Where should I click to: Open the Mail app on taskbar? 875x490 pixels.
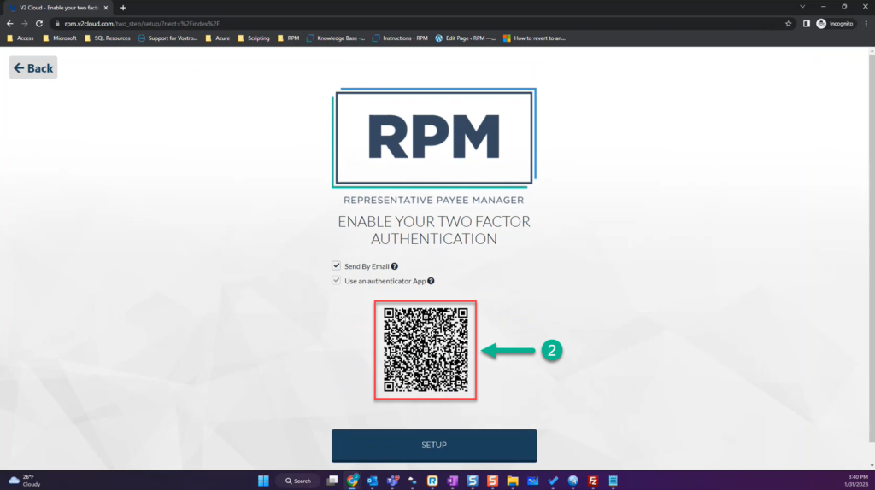pos(532,481)
